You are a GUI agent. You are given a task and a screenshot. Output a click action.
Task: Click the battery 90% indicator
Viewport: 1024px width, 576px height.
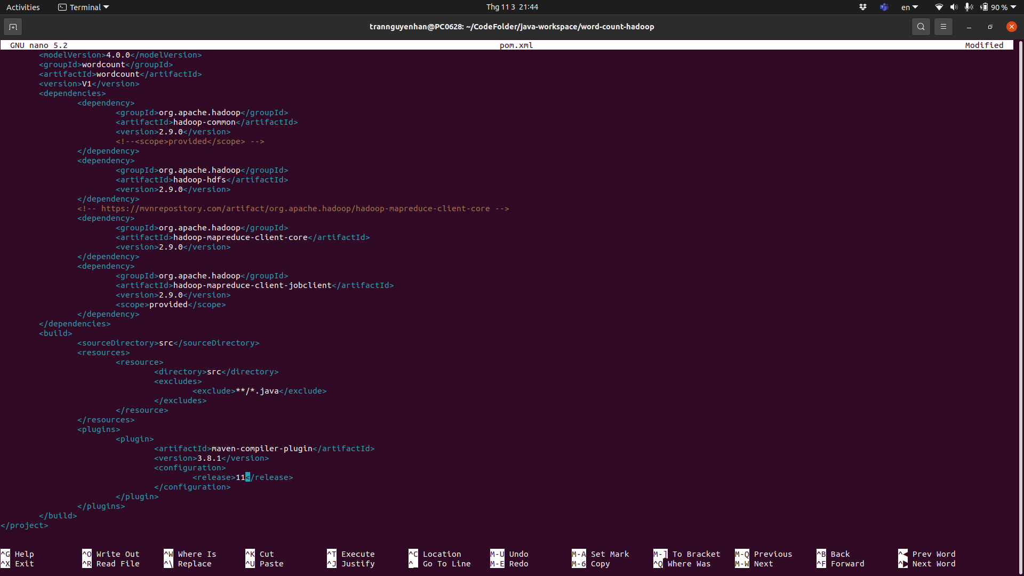[x=995, y=7]
